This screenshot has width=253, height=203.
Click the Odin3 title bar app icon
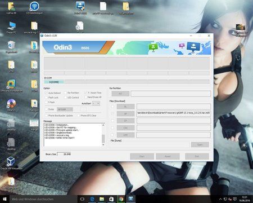[x=42, y=36]
